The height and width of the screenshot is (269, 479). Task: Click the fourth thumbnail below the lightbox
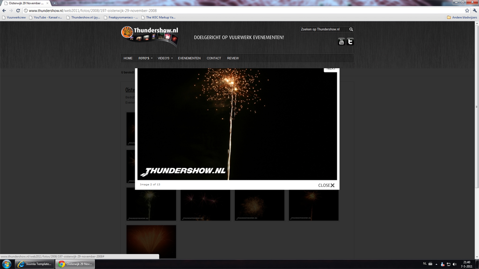(314, 205)
